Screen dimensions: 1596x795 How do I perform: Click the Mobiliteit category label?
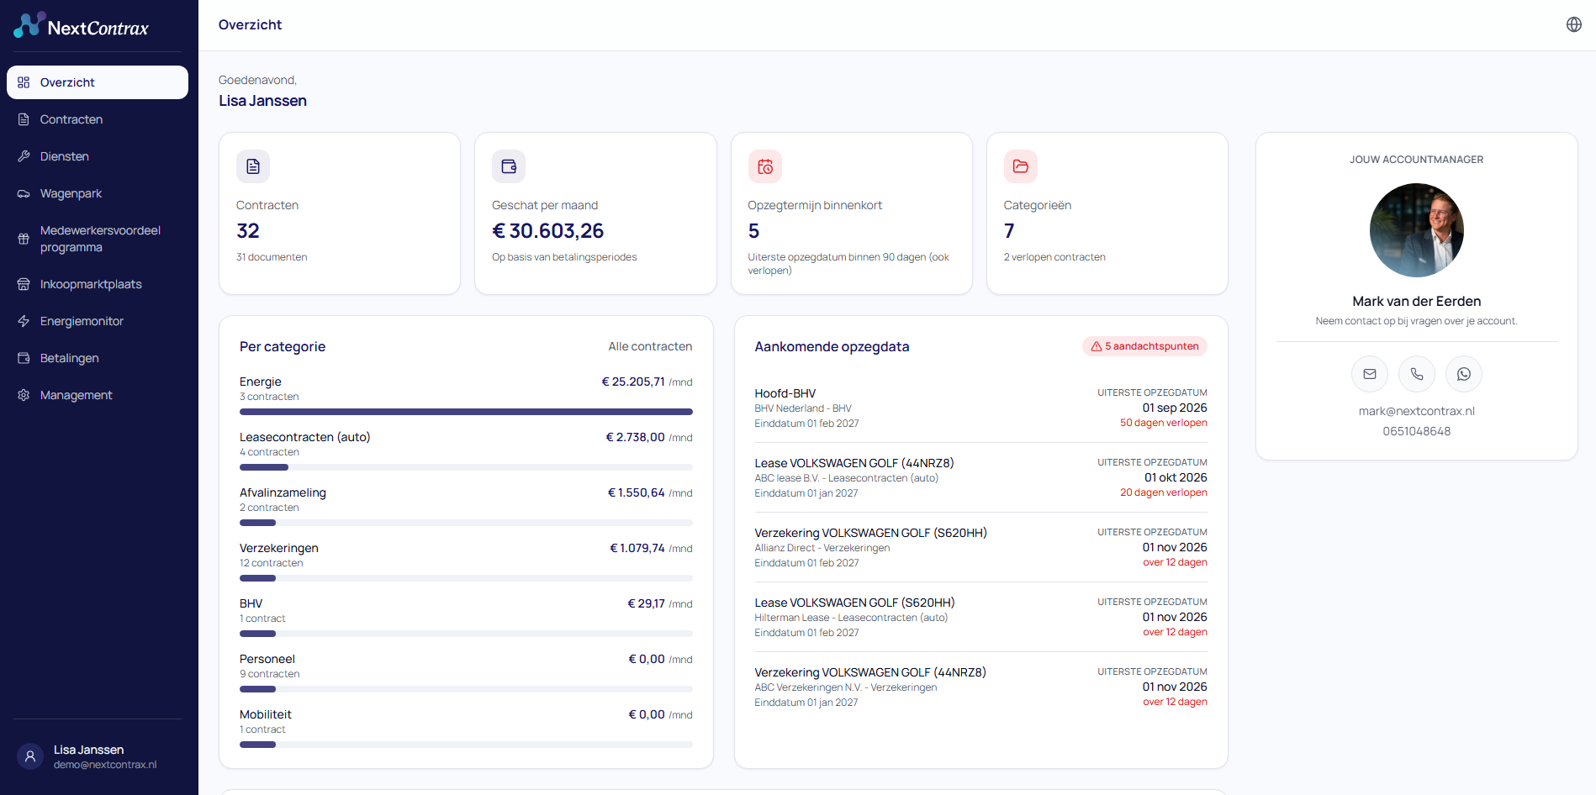266,714
